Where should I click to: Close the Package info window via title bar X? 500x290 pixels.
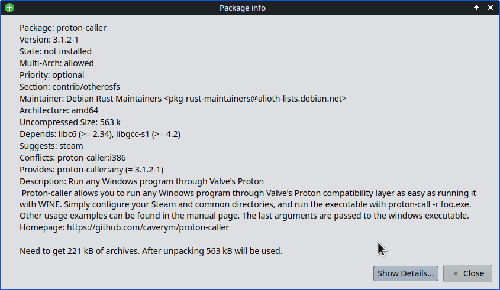tap(491, 8)
